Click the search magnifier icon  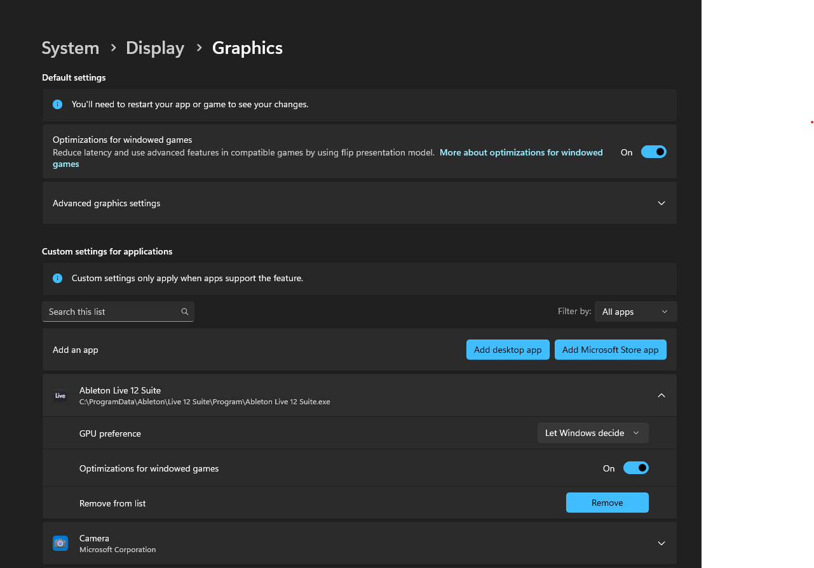(185, 312)
